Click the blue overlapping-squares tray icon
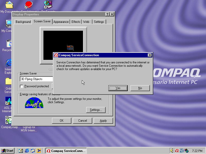The image size is (206, 154). (x=182, y=151)
